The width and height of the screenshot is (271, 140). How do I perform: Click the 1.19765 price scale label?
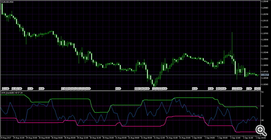point(265,33)
